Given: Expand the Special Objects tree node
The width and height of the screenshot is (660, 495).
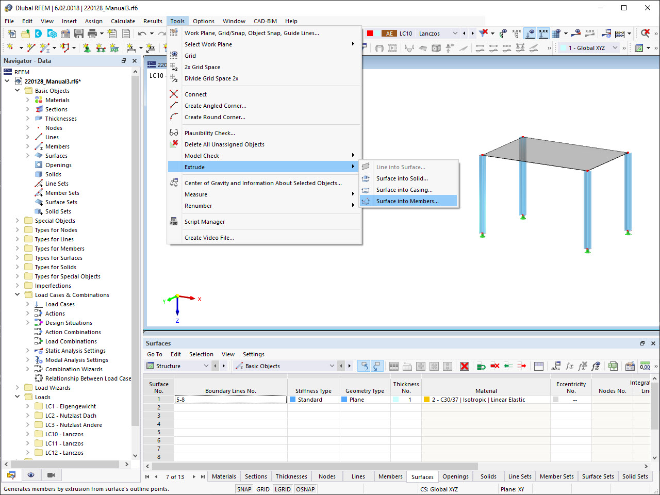Looking at the screenshot, I should [x=18, y=221].
